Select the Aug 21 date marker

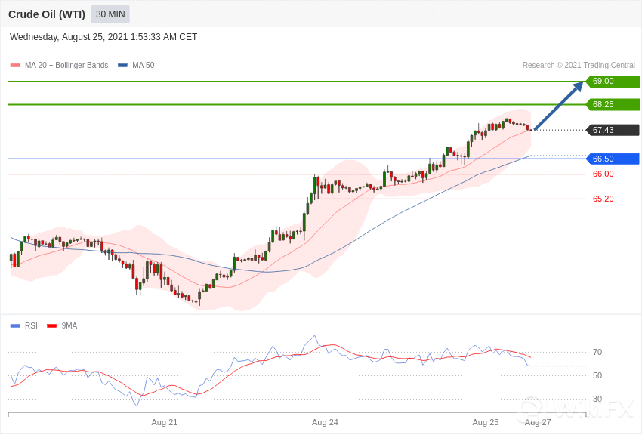click(165, 422)
